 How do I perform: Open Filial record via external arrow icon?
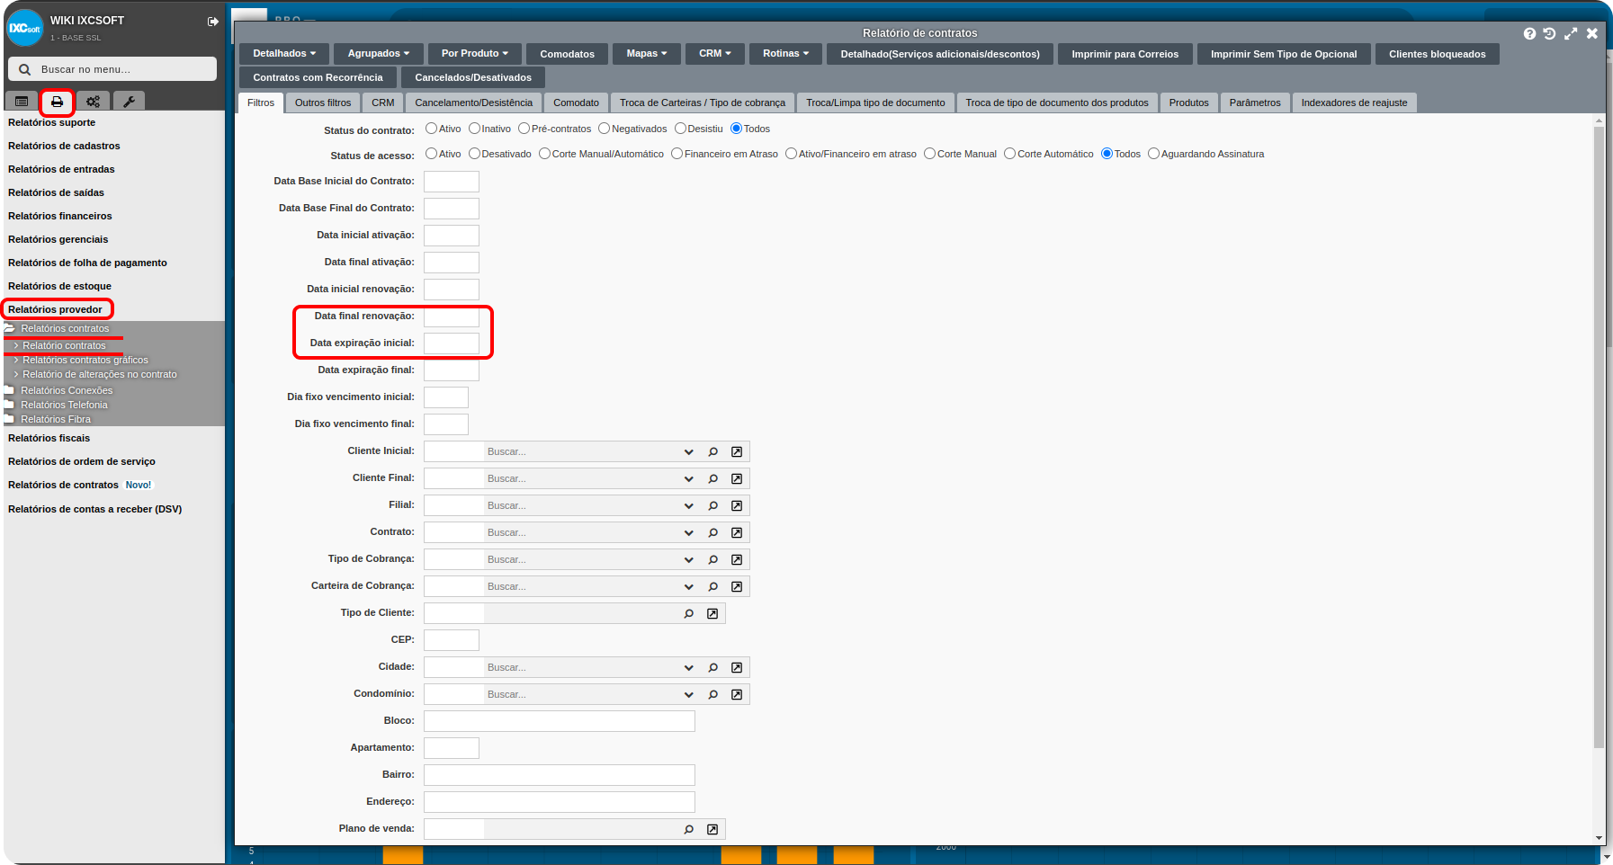tap(737, 505)
